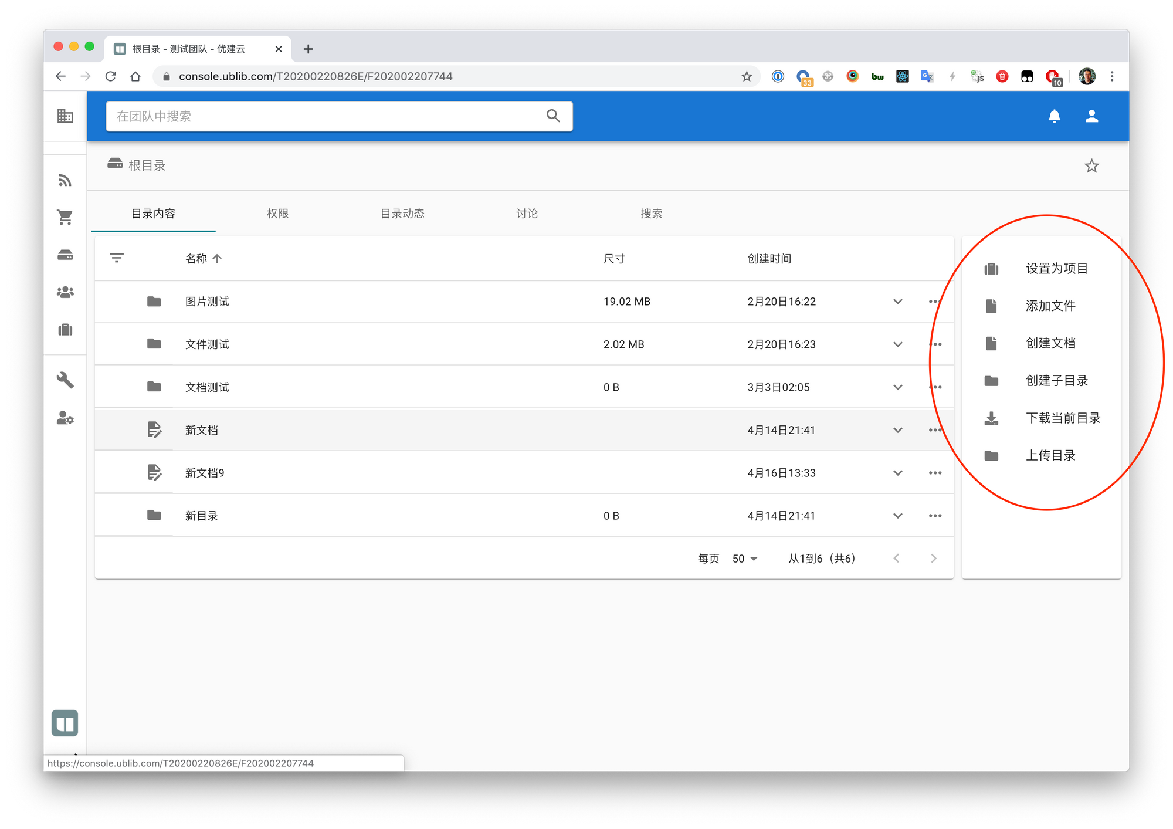
Task: Switch to the 目录动态 tab
Action: [x=402, y=214]
